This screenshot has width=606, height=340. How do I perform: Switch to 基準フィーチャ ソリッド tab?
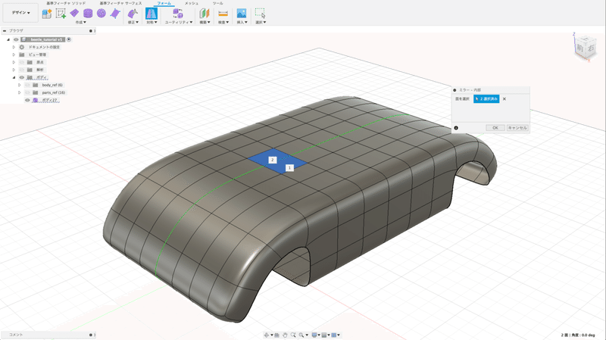click(66, 3)
